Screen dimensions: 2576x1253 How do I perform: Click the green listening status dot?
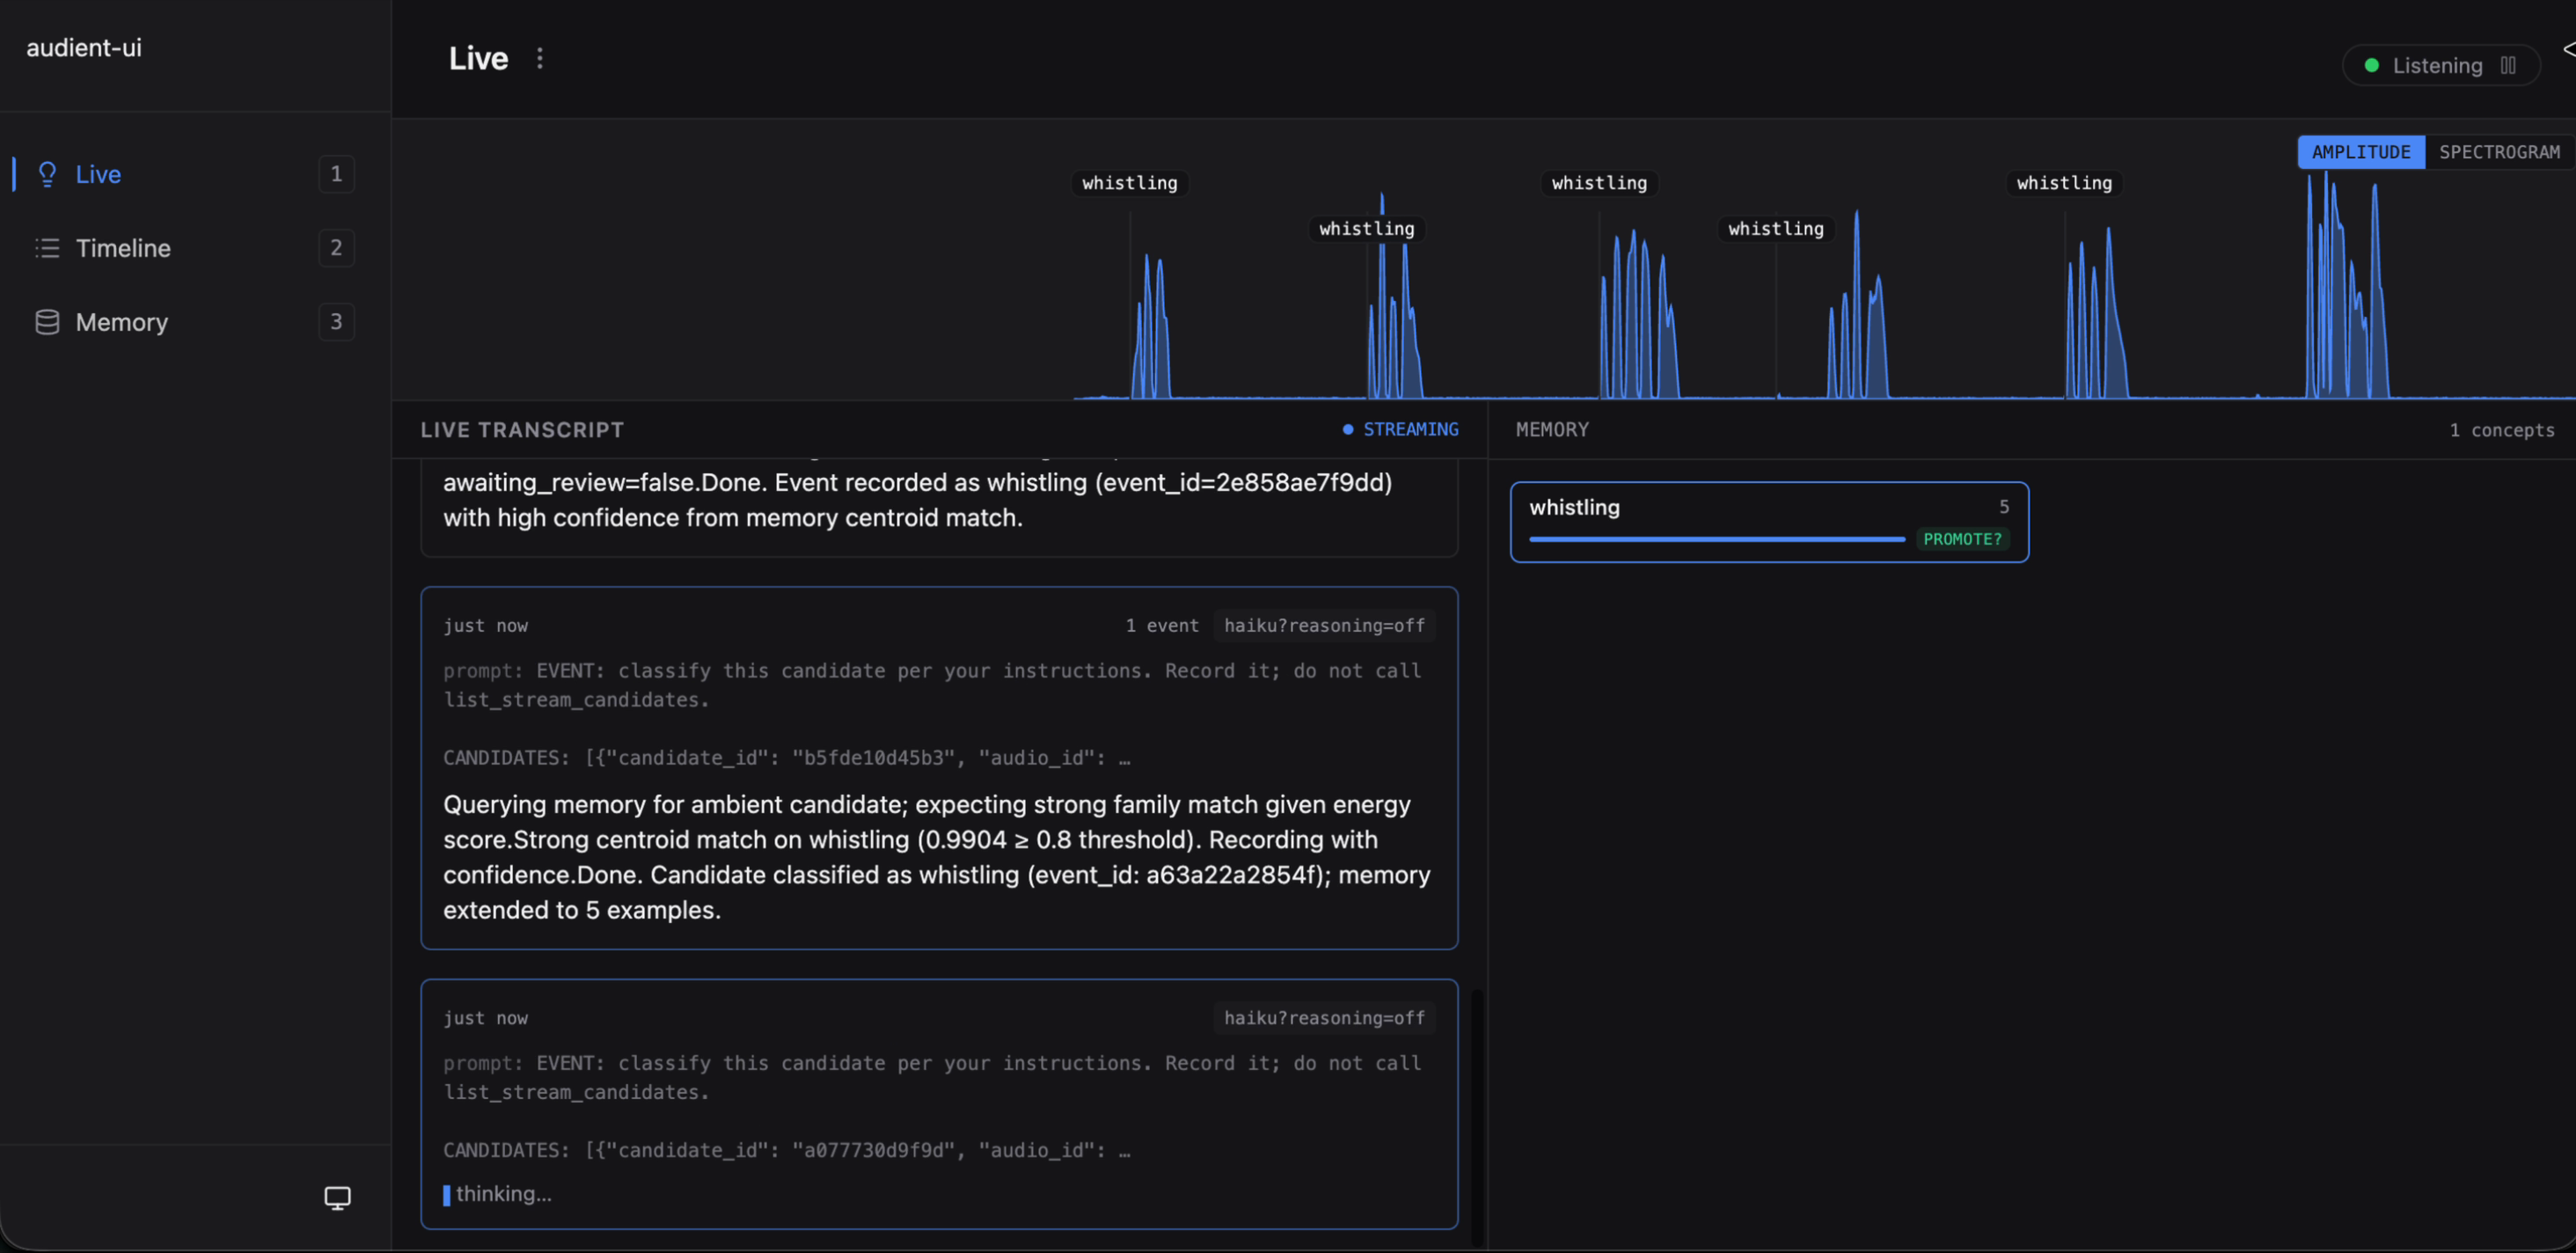[x=2371, y=65]
